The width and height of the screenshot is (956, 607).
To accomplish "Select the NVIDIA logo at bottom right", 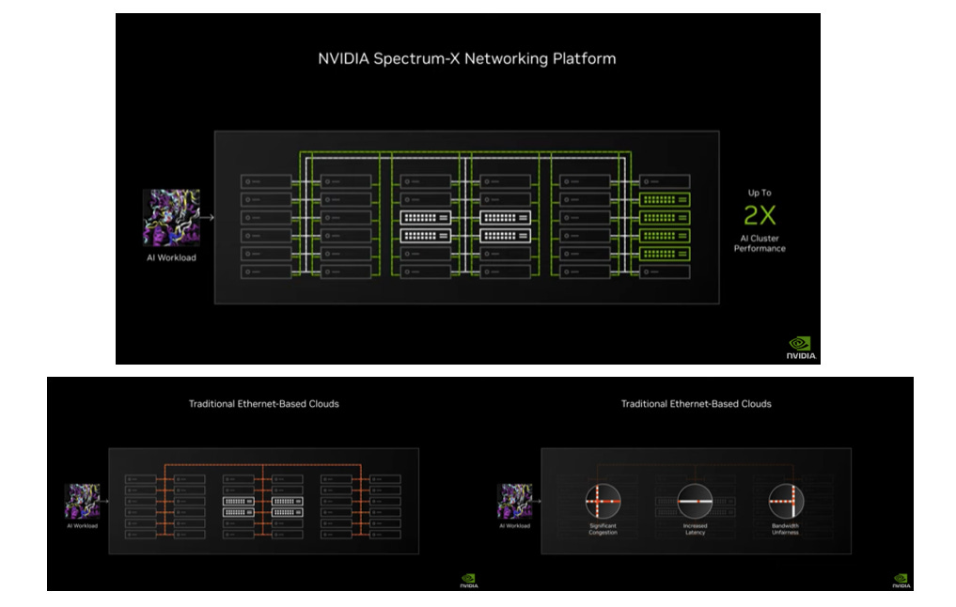I will click(x=801, y=349).
